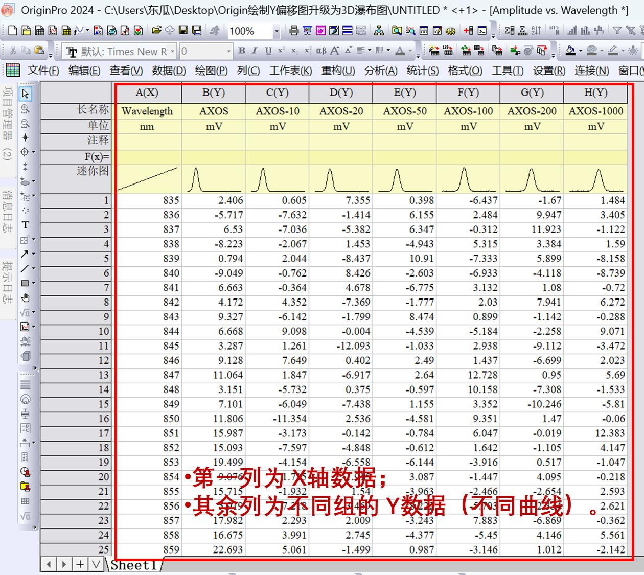Select the Arrow drawing tool
Viewport: 644px width, 575px height.
coord(25,254)
